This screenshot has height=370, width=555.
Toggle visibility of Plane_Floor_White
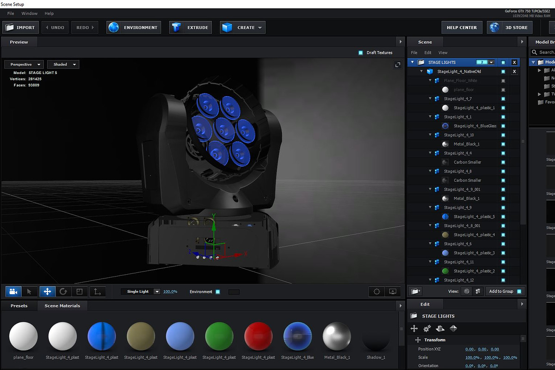coord(503,80)
